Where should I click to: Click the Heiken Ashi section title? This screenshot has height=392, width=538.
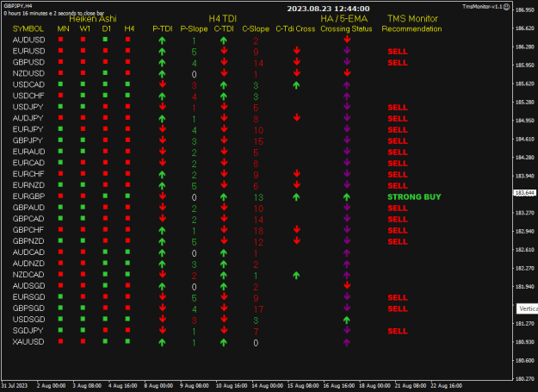[93, 19]
